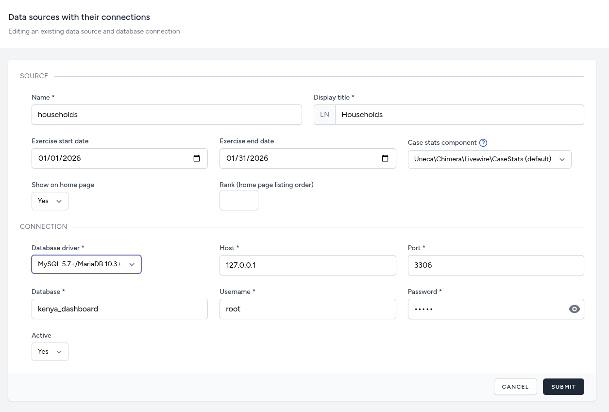
Task: Click the Cancel button
Action: [x=515, y=387]
